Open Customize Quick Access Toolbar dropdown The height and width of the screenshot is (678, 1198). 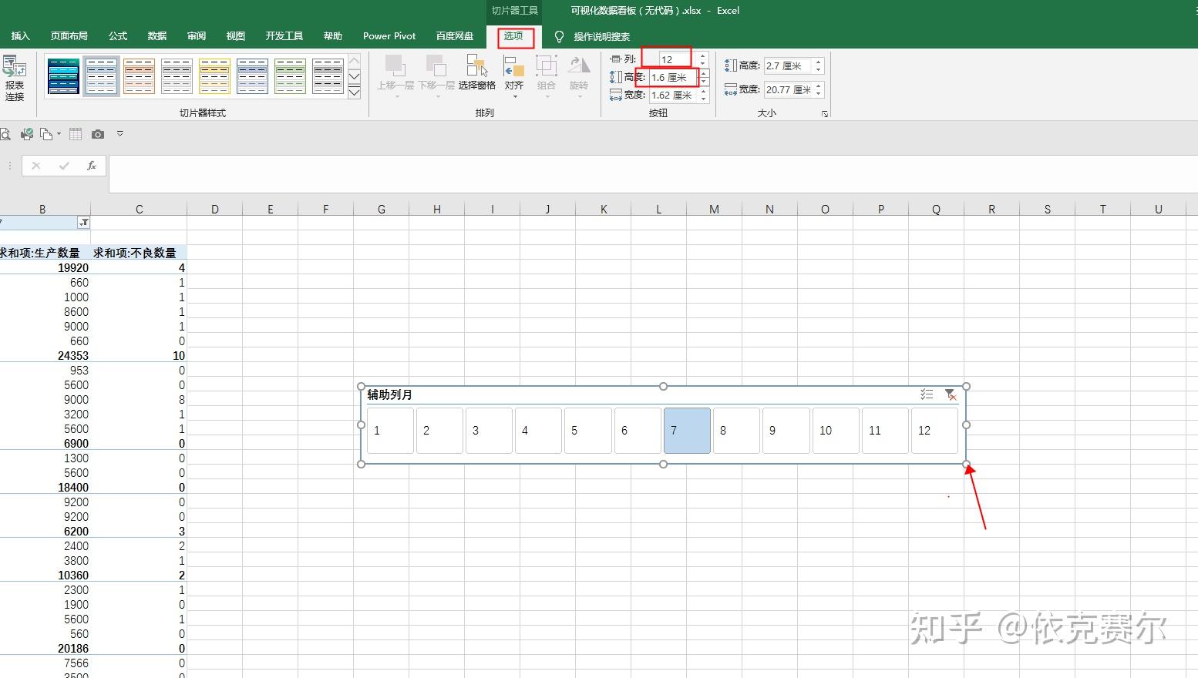pyautogui.click(x=120, y=134)
